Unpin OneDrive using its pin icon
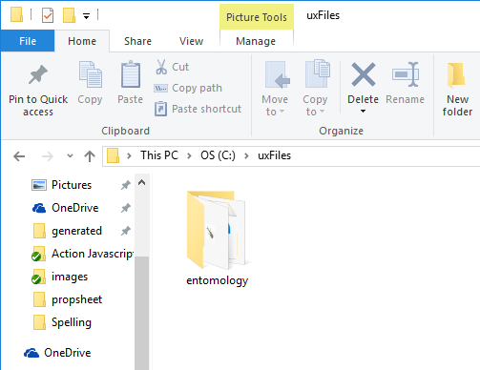This screenshot has height=370, width=480. [x=126, y=208]
